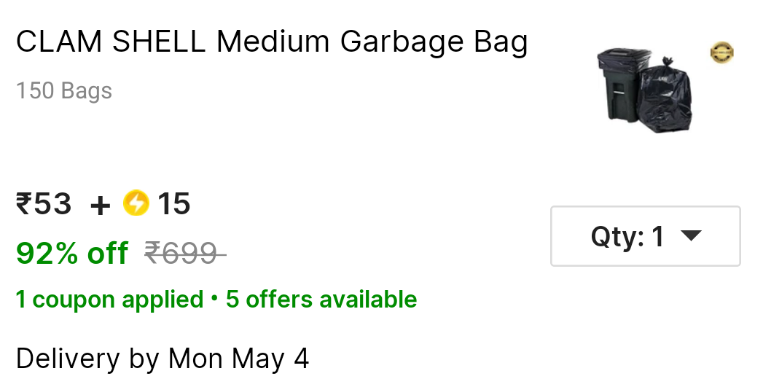Image resolution: width=763 pixels, height=387 pixels.
Task: Click the number 1 in quantity box
Action: pos(657,236)
